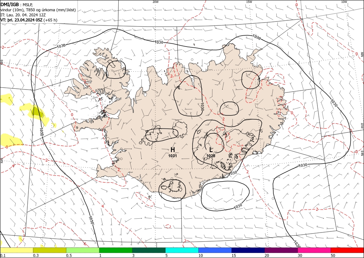Click the L low-pressure marker

click(x=211, y=150)
